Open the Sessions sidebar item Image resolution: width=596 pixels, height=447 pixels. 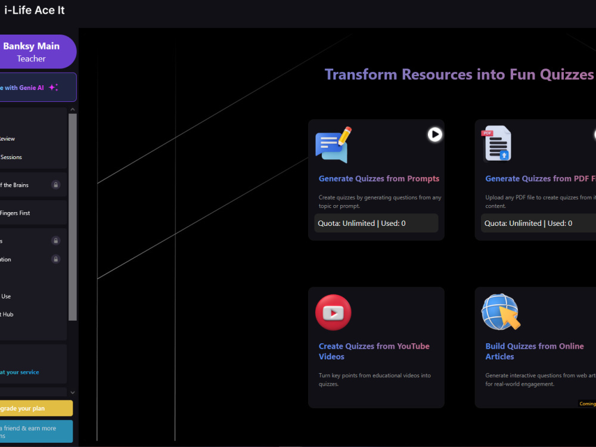tap(11, 157)
